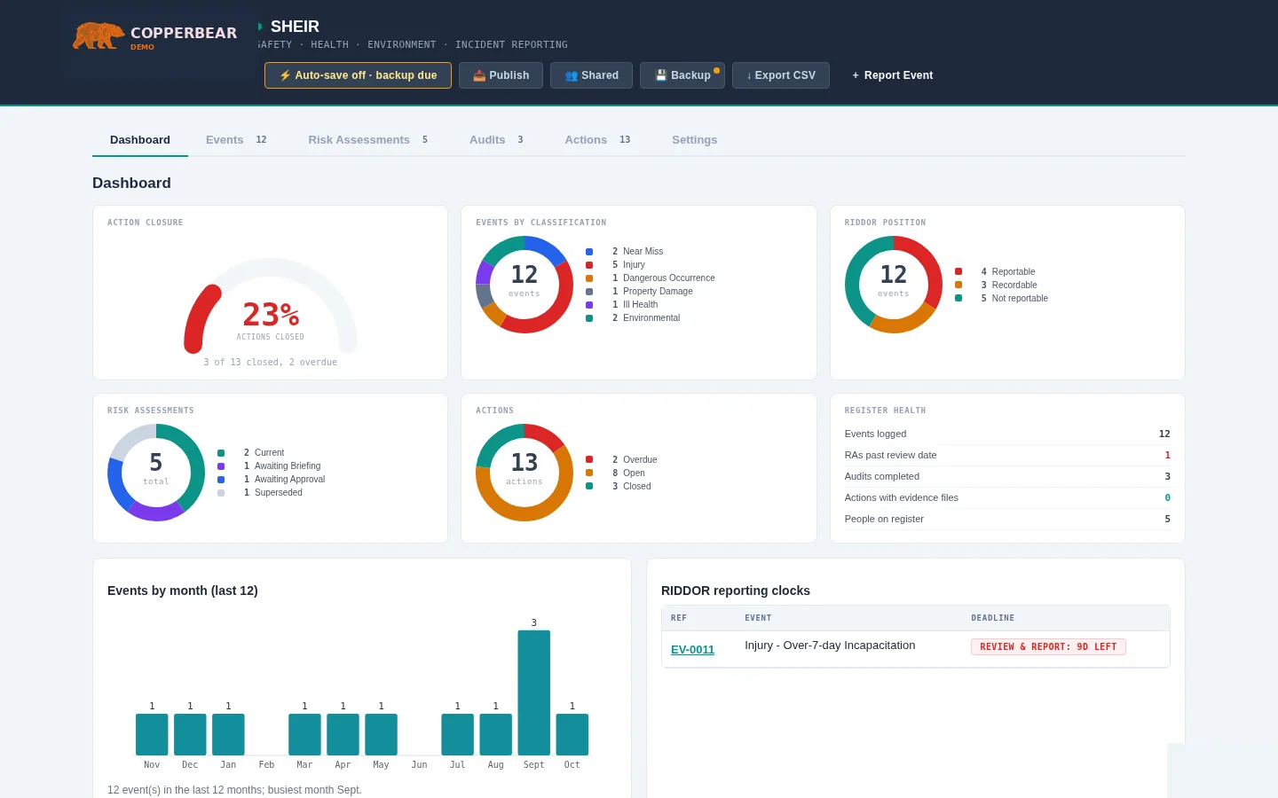Click the 23% Actions Closed gauge
Image resolution: width=1278 pixels, height=798 pixels.
point(271,306)
